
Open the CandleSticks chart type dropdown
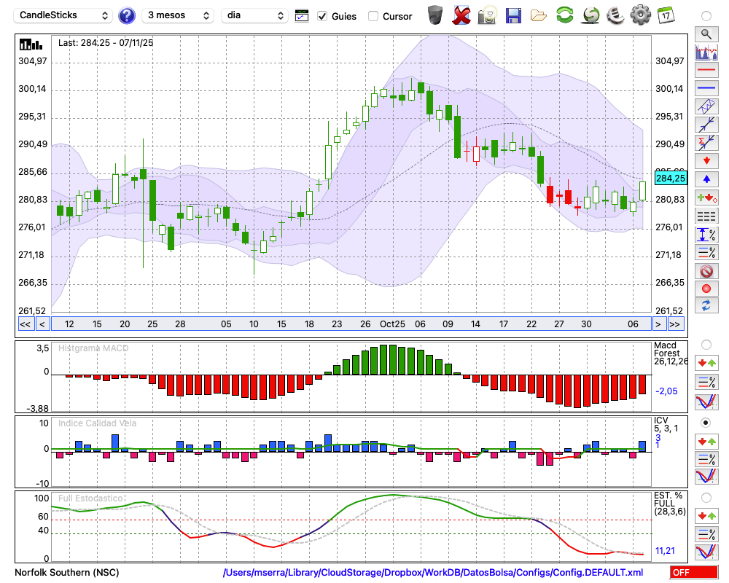[64, 15]
